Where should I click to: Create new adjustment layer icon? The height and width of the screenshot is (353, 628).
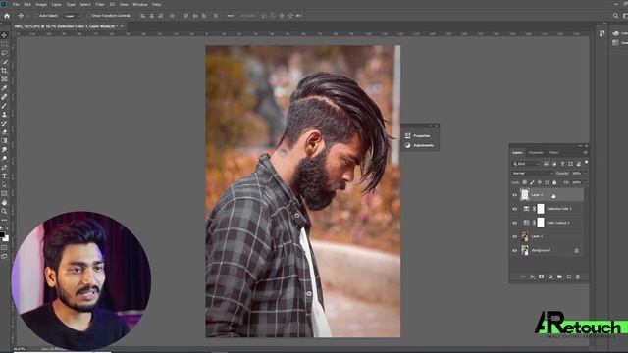pos(550,277)
